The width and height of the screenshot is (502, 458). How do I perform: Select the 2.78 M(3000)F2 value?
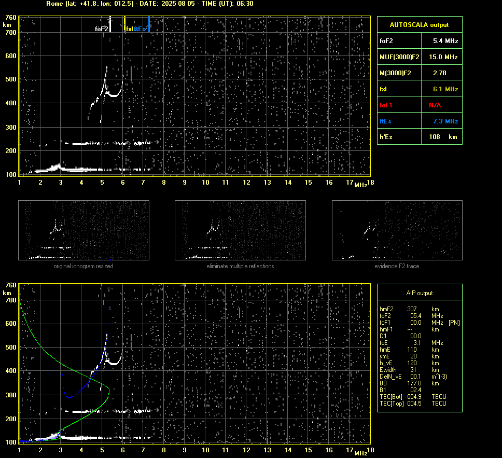[x=440, y=73]
